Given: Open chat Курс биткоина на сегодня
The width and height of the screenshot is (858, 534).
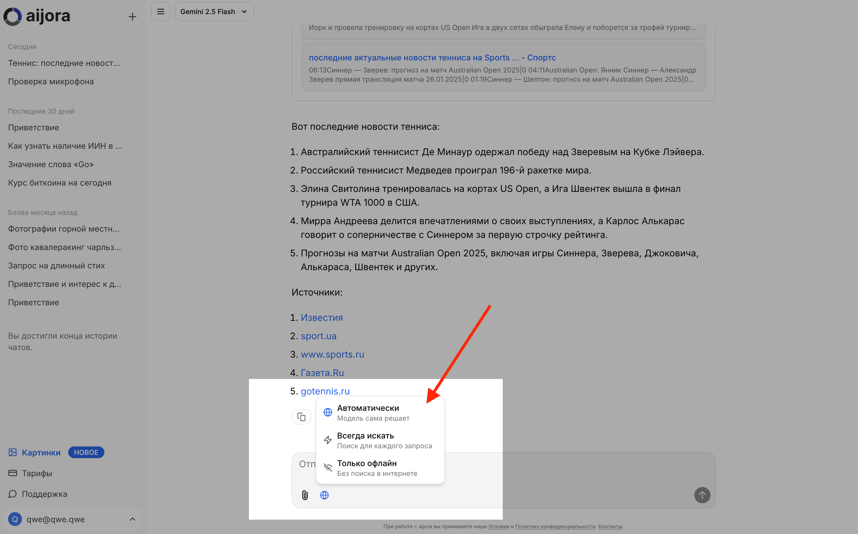Looking at the screenshot, I should click(x=59, y=183).
